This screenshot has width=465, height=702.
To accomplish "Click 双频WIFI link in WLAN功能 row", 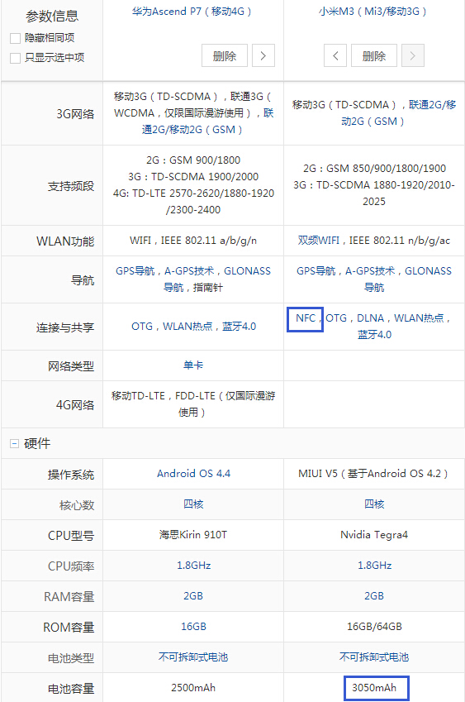I will [318, 241].
